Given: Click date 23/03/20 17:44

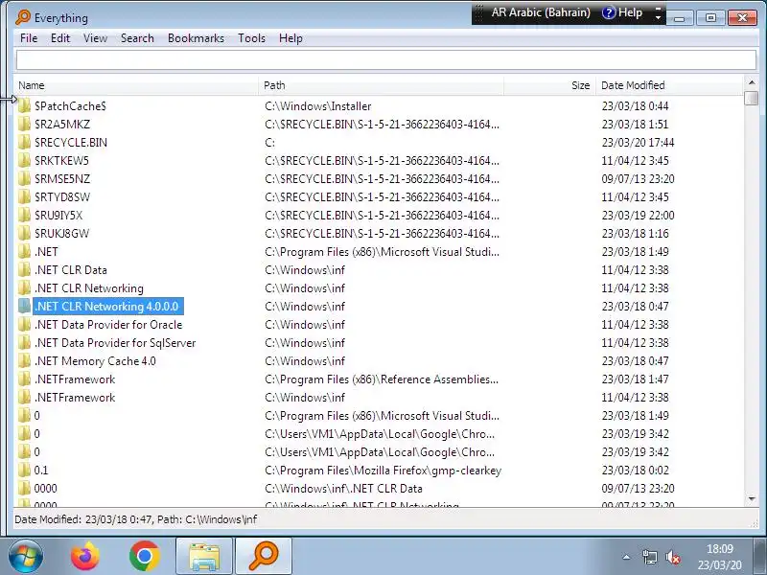Looking at the screenshot, I should point(638,142).
